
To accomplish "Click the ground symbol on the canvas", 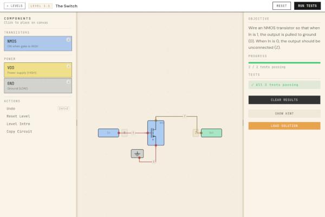I will point(137,154).
